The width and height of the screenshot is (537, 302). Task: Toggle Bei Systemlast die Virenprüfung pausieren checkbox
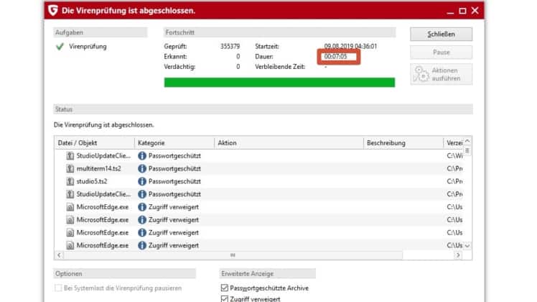tap(58, 288)
